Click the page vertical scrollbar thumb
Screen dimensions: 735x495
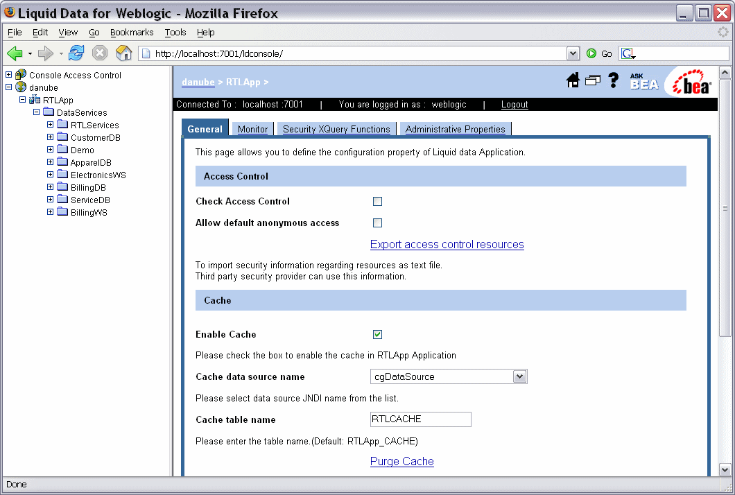pos(725,208)
